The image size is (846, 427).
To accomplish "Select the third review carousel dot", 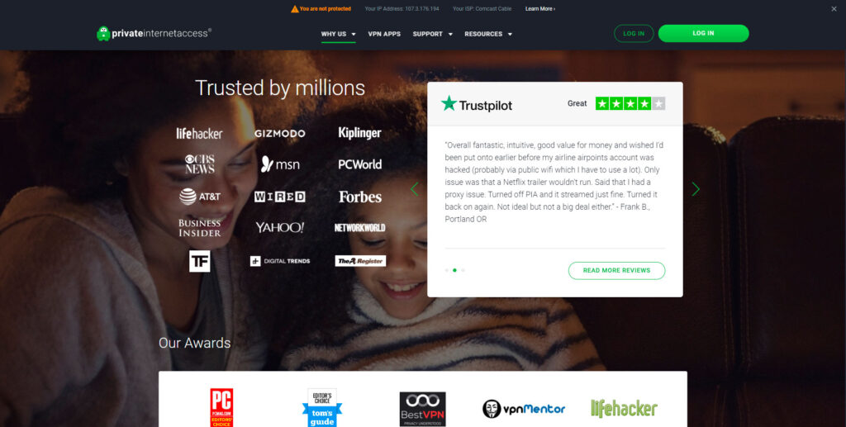I will (463, 270).
